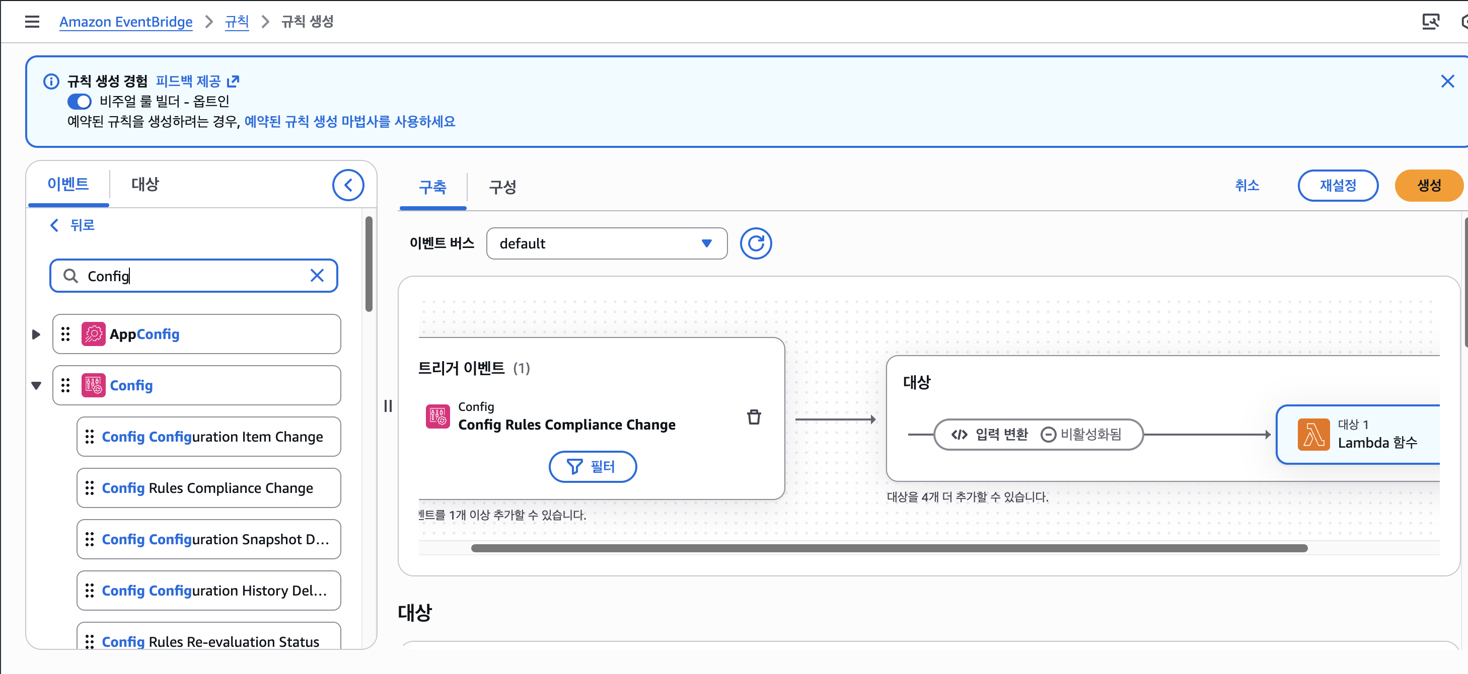
Task: Collapse the left events panel arrow
Action: click(348, 185)
